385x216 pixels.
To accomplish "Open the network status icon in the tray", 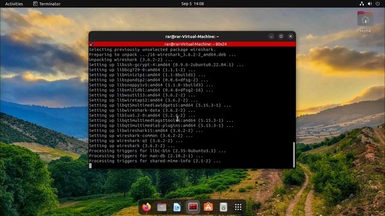I will tap(362, 4).
